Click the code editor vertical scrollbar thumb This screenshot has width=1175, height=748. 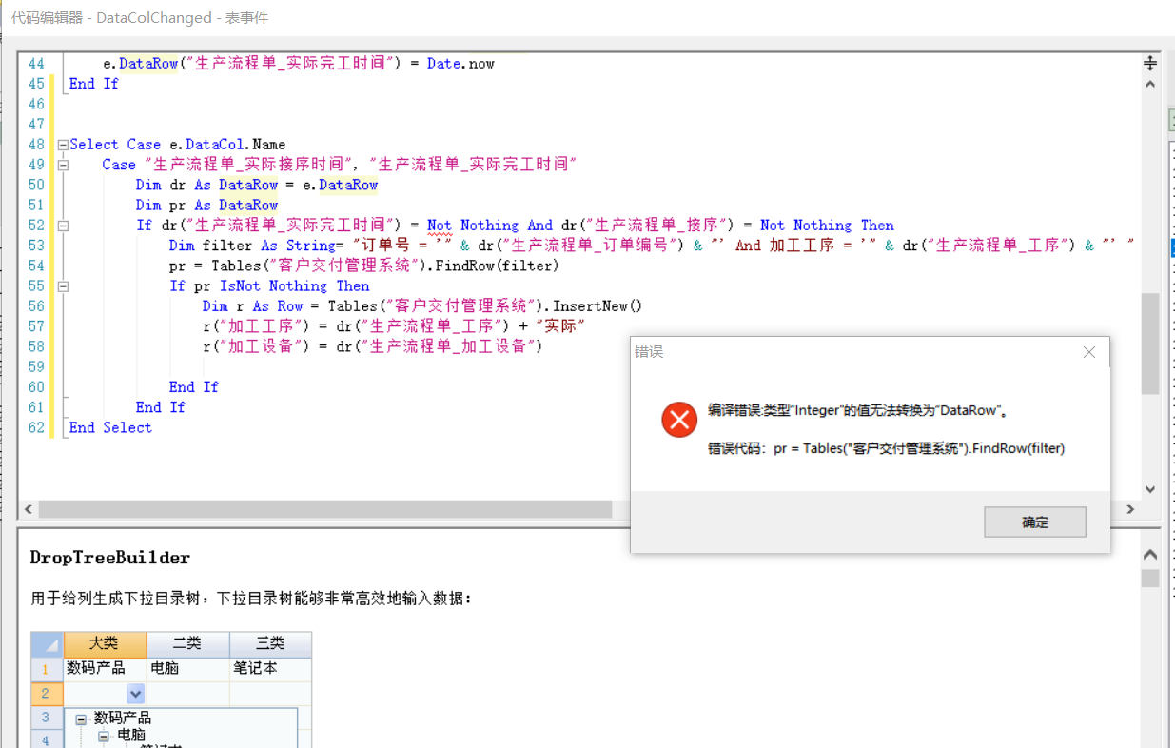coord(1149,343)
